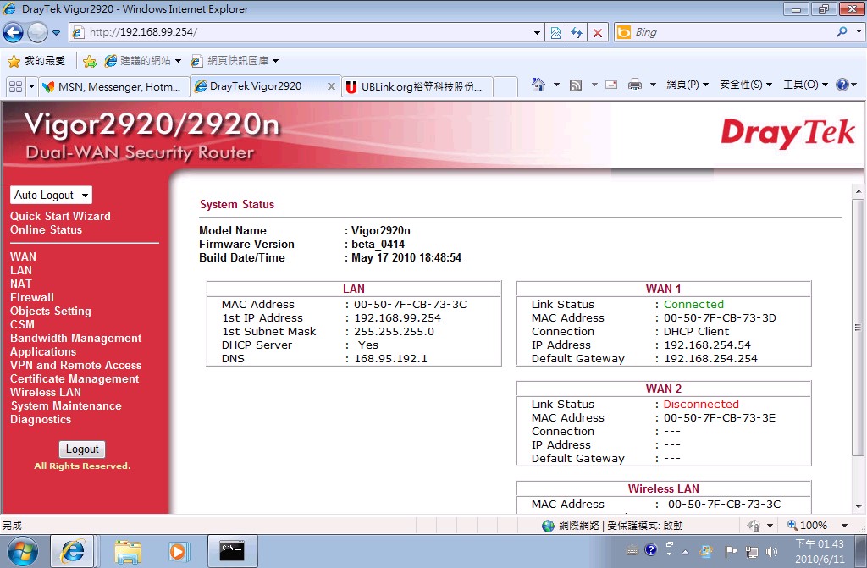Switch to MSN, Messenger, Hotmail tab
Screen dimensions: 867x568
coord(114,87)
